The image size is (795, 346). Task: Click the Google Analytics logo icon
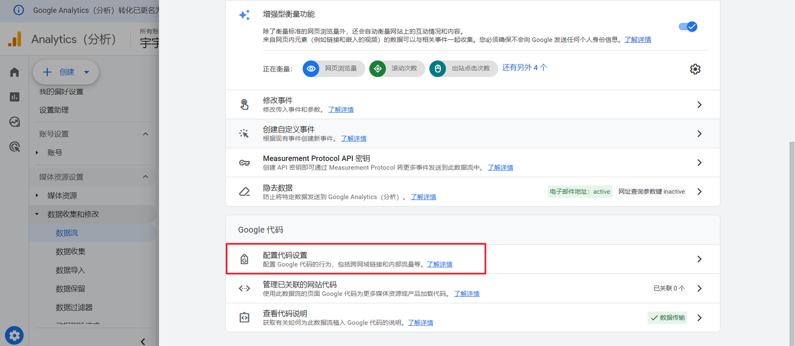[x=15, y=39]
